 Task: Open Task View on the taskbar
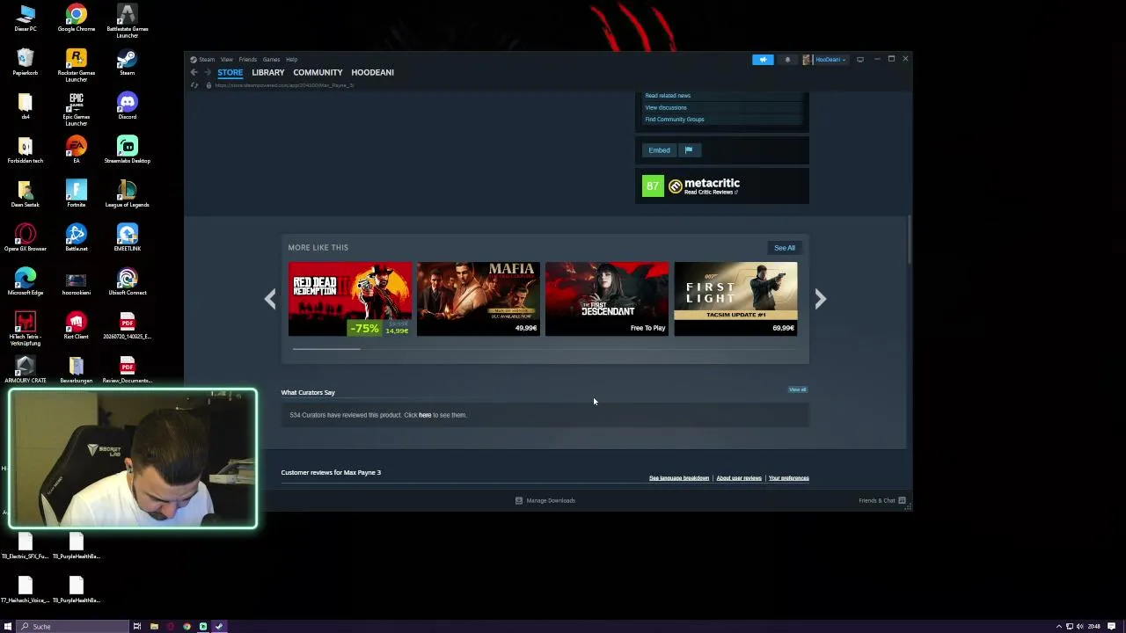point(137,626)
